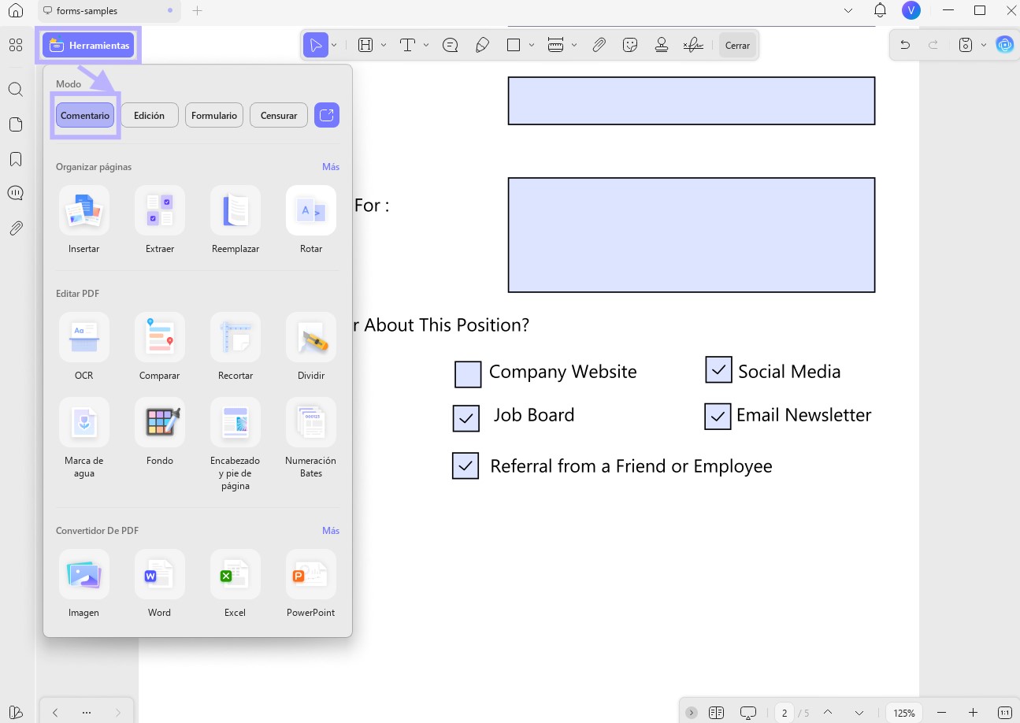Check the Company Website checkbox
1020x723 pixels.
click(x=468, y=374)
